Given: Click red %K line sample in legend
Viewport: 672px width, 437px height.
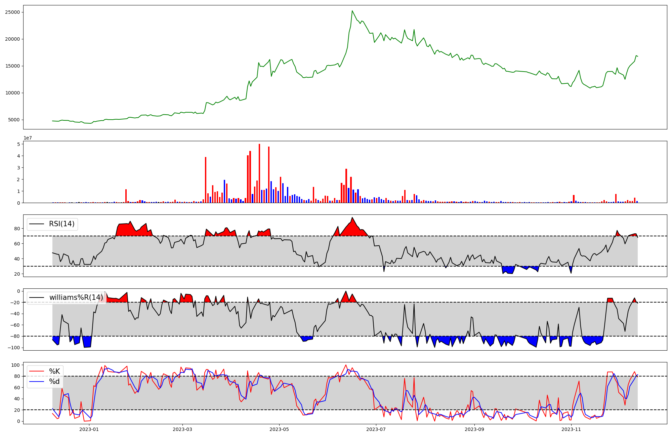Looking at the screenshot, I should click(x=37, y=371).
